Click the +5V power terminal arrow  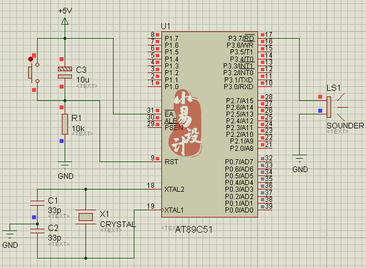[x=65, y=22]
